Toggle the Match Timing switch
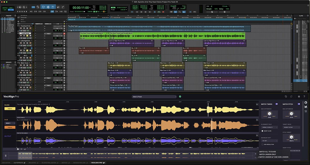The height and width of the screenshot is (165, 310). 276,104
